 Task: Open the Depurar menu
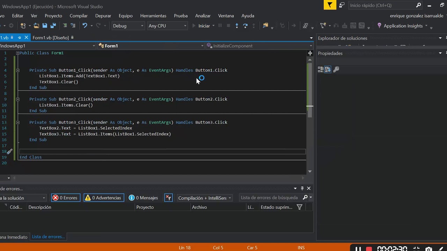103,16
